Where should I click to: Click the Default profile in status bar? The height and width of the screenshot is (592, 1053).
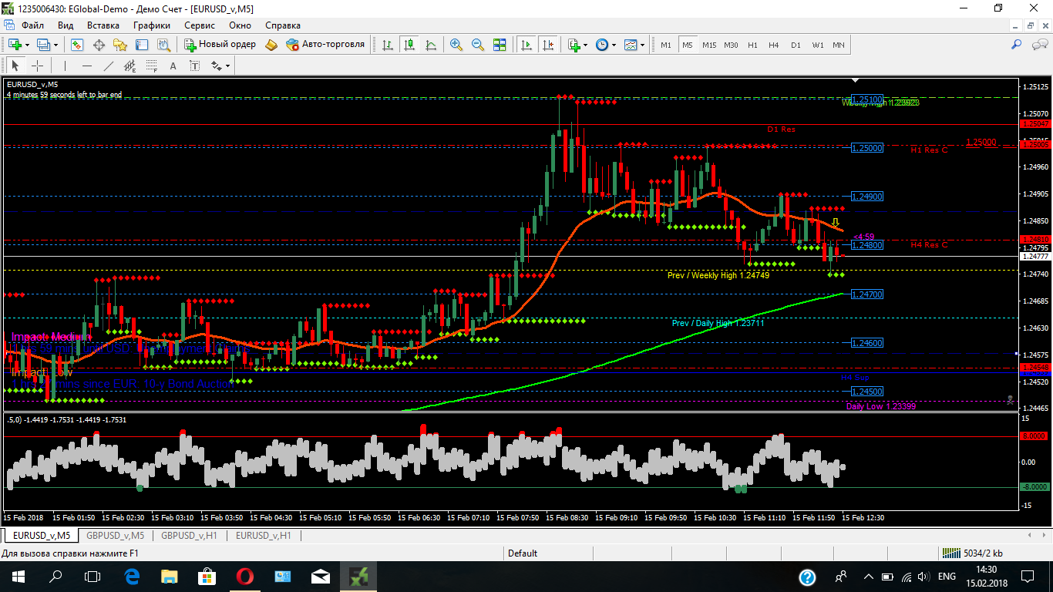point(523,553)
